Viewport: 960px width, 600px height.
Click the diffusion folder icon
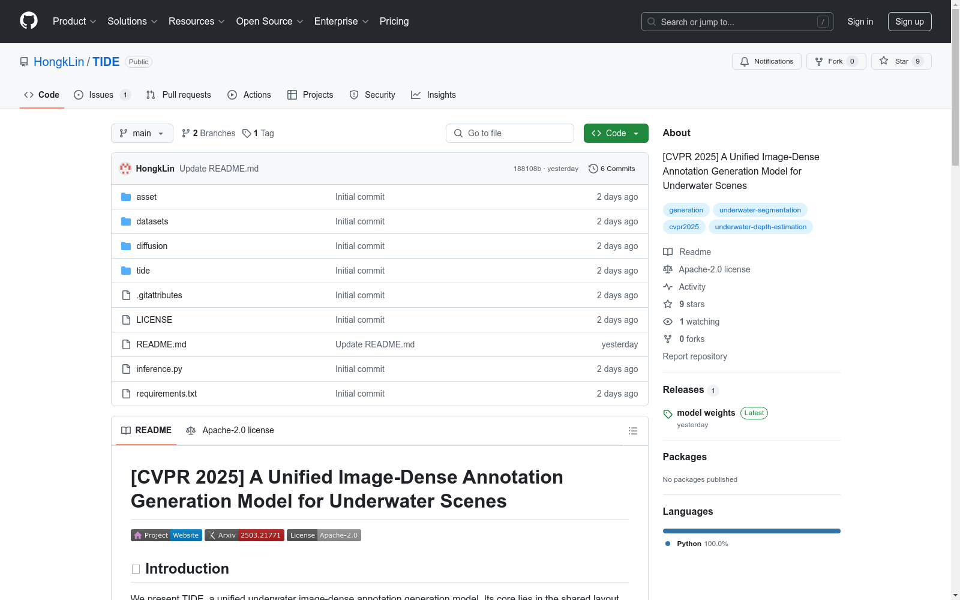point(126,246)
